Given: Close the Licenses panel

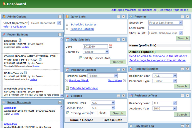Looking at the screenshot, I should coord(124,96).
